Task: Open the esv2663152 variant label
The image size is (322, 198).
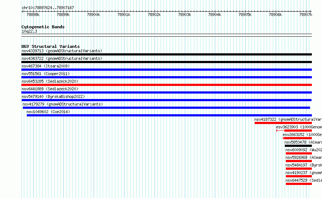Action: 302,135
